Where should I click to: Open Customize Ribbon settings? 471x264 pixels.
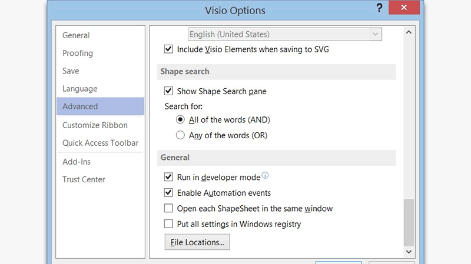[100, 125]
